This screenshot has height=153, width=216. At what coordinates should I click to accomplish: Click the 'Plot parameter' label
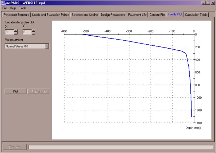tap(14, 40)
